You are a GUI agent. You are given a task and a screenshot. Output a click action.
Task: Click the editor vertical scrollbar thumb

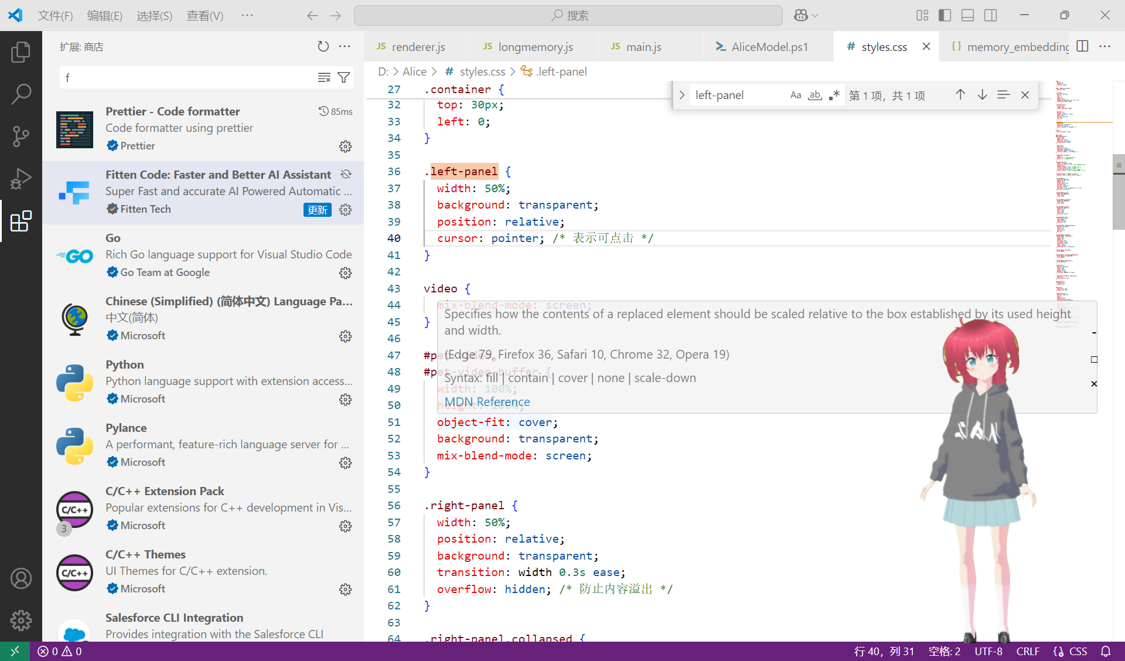1118,192
